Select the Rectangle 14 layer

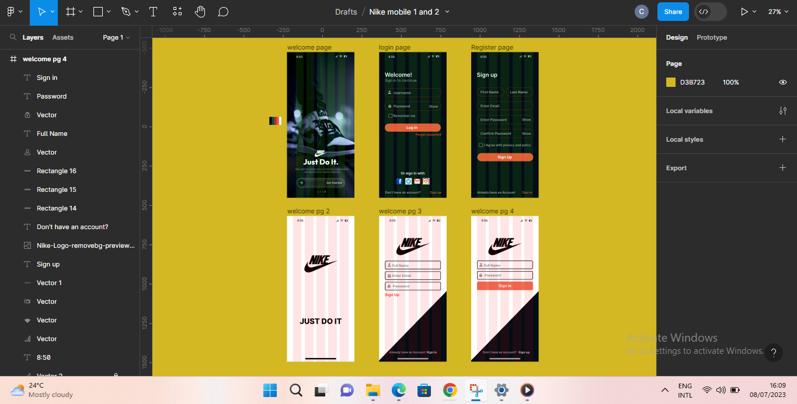[x=70, y=208]
